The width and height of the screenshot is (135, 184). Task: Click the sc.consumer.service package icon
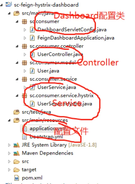pos(24,79)
